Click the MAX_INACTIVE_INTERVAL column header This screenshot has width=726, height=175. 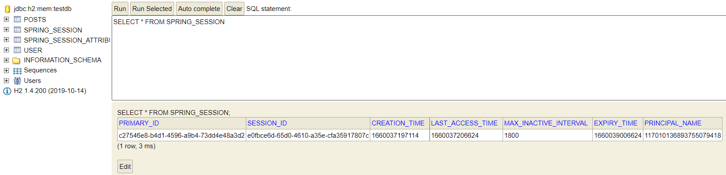click(547, 123)
